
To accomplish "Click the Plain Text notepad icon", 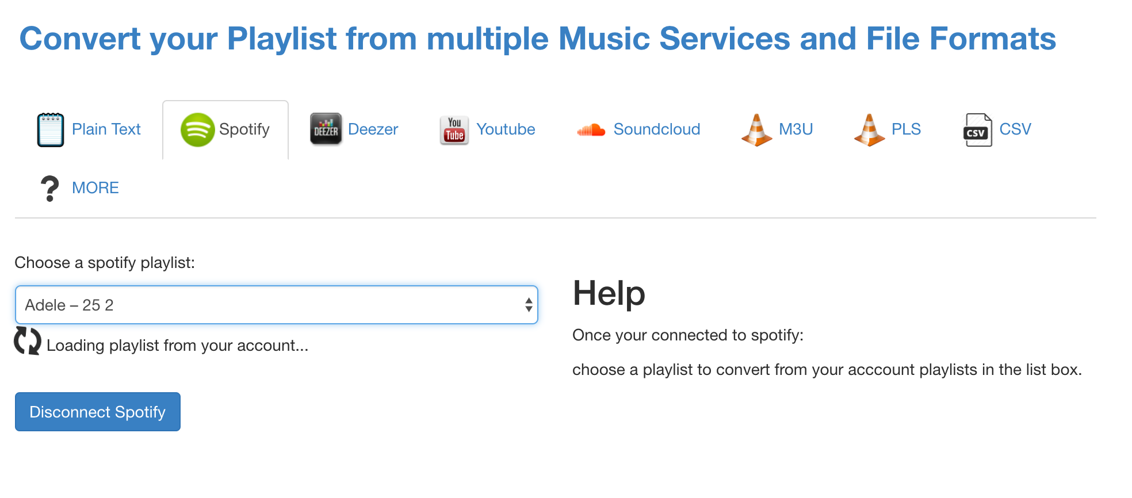I will point(51,129).
